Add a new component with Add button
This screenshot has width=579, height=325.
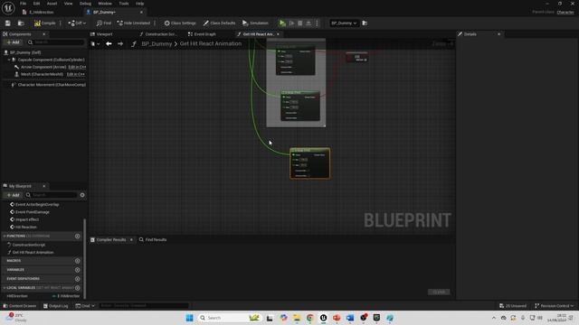pos(13,42)
